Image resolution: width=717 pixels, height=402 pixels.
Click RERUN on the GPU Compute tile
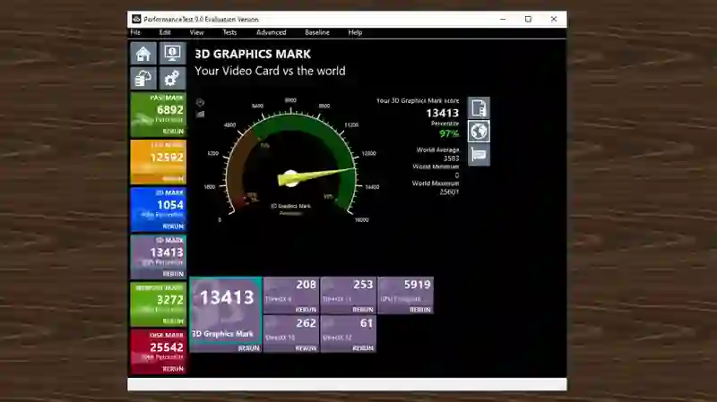[419, 309]
